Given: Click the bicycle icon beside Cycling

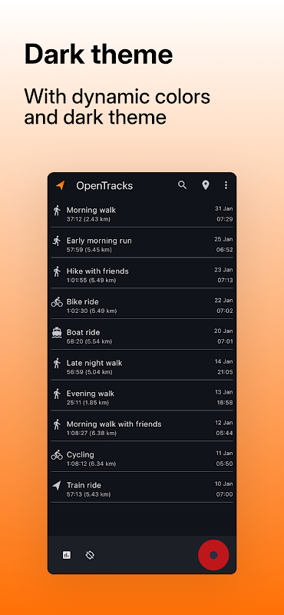Looking at the screenshot, I should click(57, 455).
